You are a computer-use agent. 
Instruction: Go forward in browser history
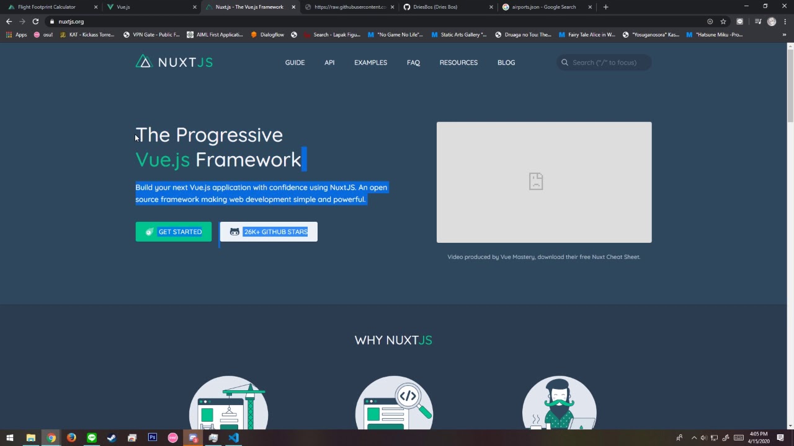pos(22,21)
